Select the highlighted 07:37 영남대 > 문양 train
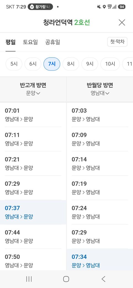 pyautogui.click(x=33, y=212)
